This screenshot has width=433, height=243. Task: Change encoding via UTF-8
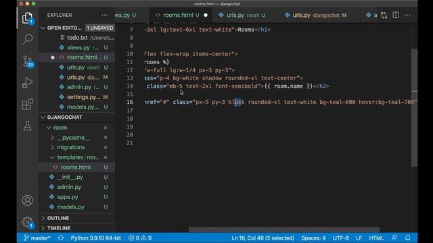(340, 238)
